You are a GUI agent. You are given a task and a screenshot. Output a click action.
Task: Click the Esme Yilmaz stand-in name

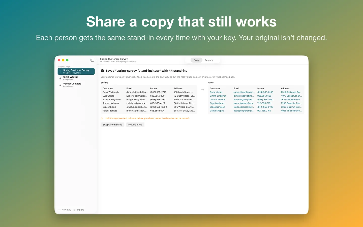click(216, 92)
